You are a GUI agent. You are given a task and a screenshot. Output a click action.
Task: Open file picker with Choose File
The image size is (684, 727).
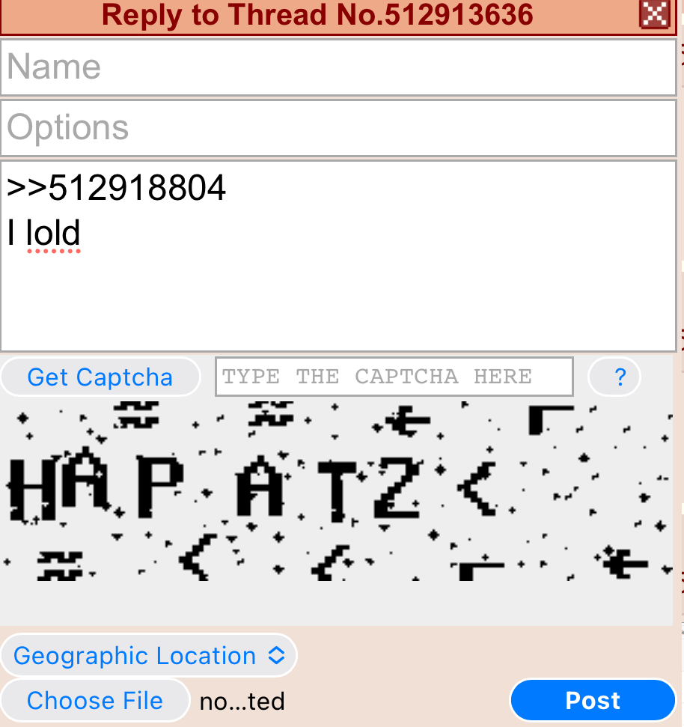point(95,700)
